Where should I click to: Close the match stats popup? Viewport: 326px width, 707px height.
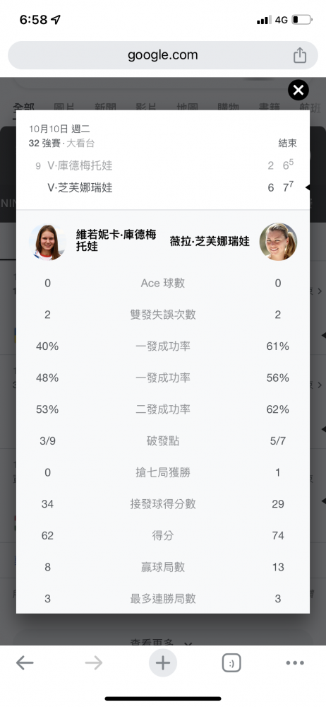tap(298, 90)
